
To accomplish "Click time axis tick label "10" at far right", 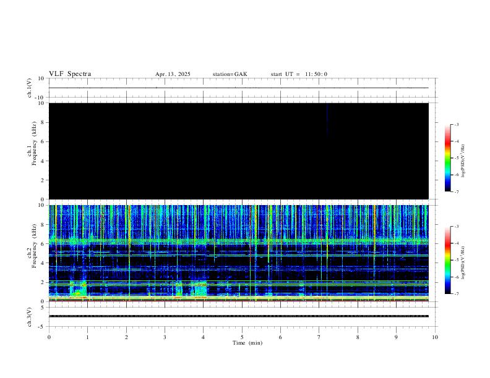I will (435, 337).
